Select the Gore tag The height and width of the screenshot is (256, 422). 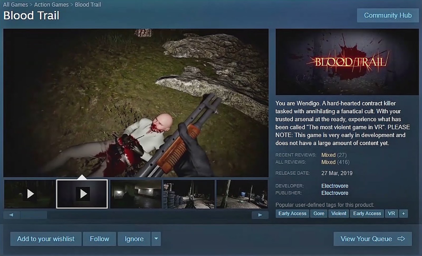[x=319, y=213]
